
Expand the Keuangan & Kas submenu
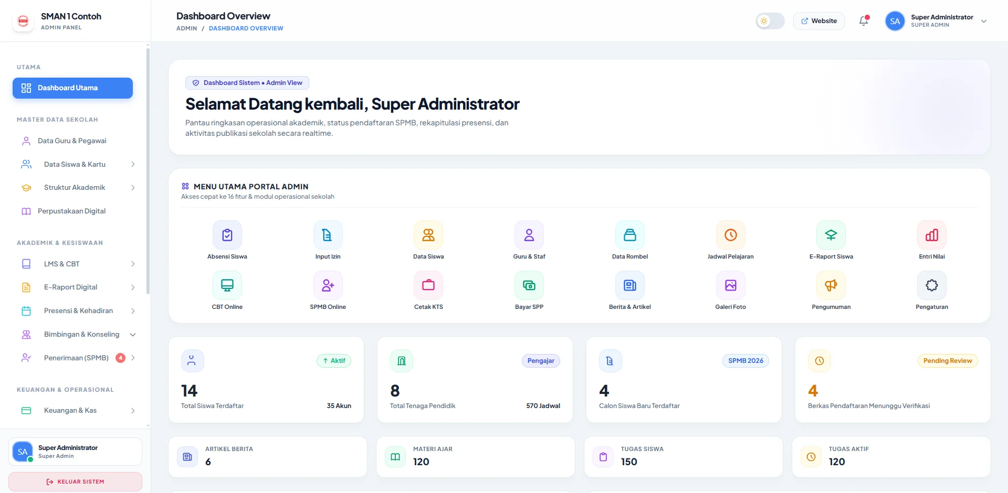(78, 411)
